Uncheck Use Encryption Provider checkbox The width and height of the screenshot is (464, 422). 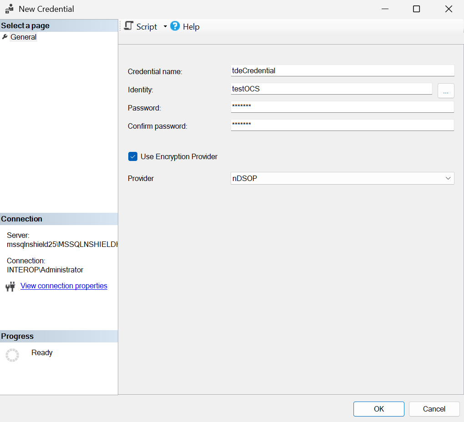132,156
